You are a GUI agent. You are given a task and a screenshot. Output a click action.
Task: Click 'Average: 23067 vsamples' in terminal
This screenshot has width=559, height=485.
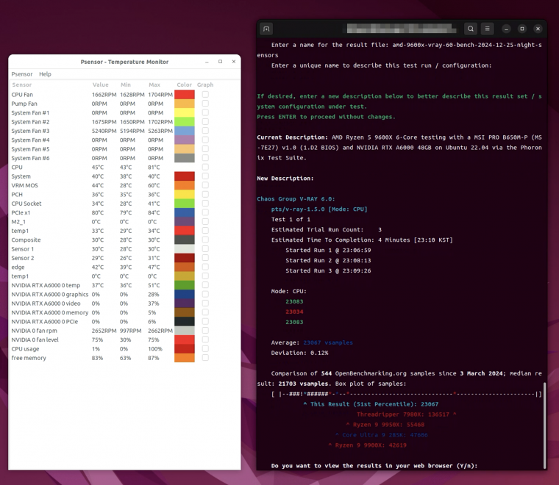[312, 342]
